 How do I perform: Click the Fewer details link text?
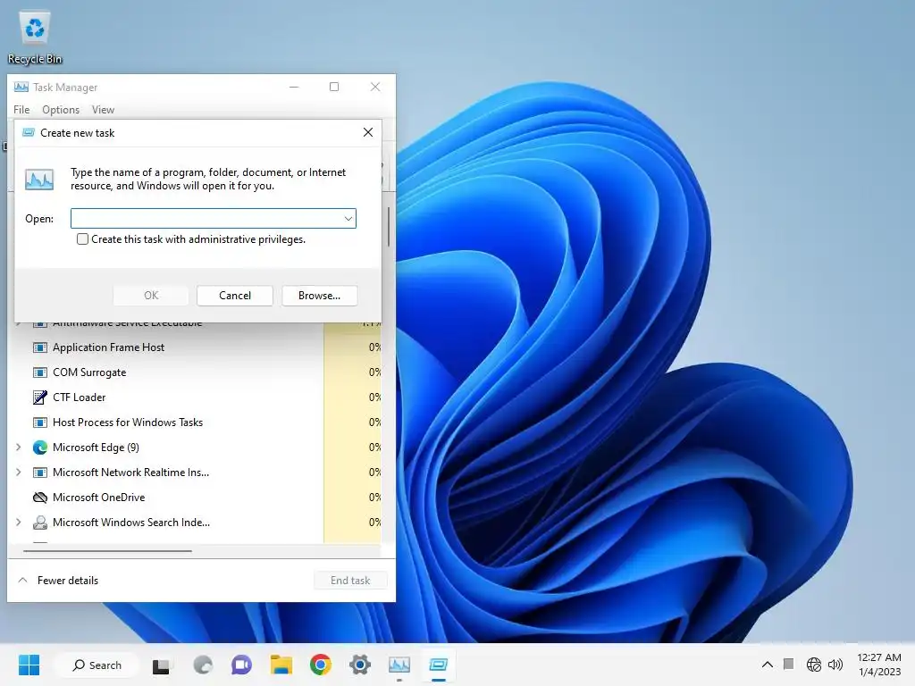(68, 581)
